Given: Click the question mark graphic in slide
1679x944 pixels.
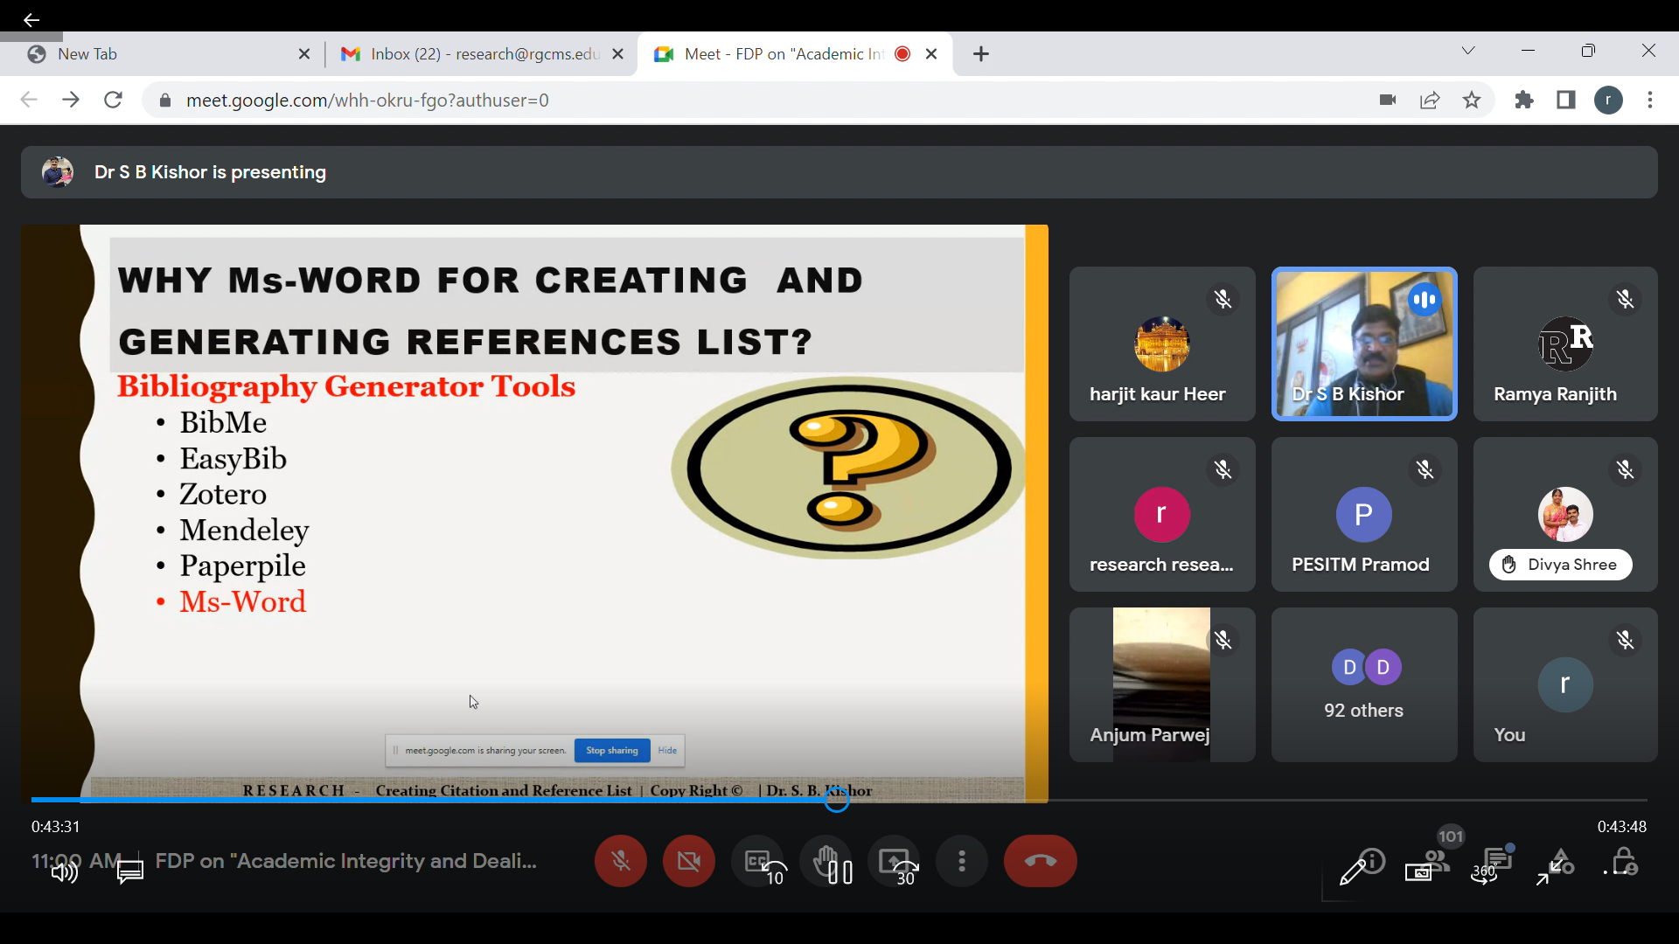Looking at the screenshot, I should coord(846,468).
